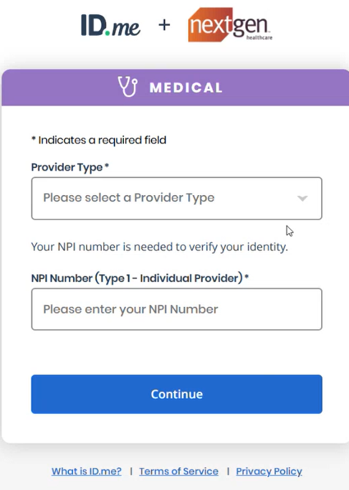Image resolution: width=349 pixels, height=490 pixels.
Task: Click the plus sign between logos
Action: (x=164, y=24)
